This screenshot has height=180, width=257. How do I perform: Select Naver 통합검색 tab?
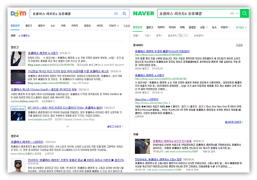(138, 27)
